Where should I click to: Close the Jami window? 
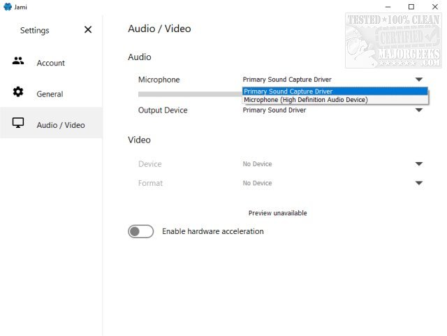(x=434, y=6)
